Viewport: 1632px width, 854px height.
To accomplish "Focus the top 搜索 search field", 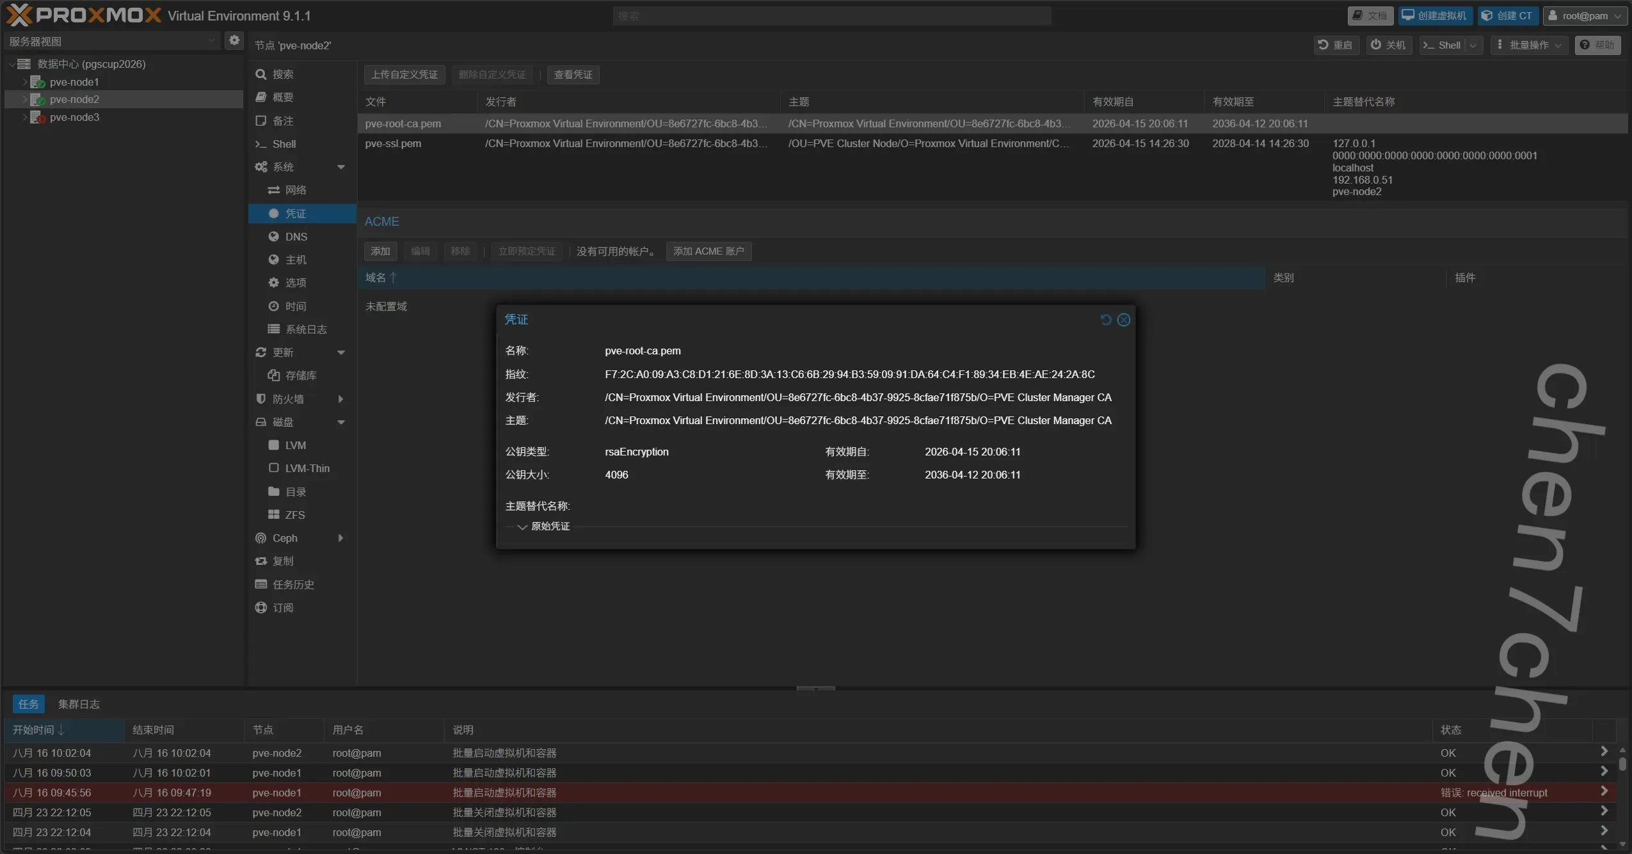I will [832, 16].
